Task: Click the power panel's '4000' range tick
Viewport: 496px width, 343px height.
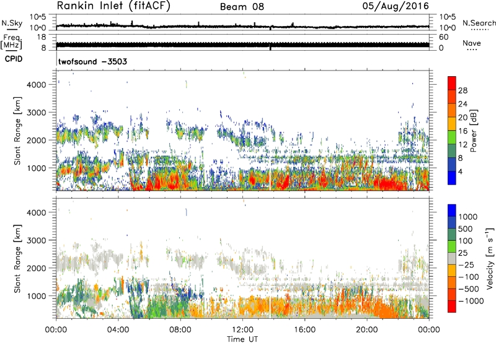Action: (x=36, y=85)
